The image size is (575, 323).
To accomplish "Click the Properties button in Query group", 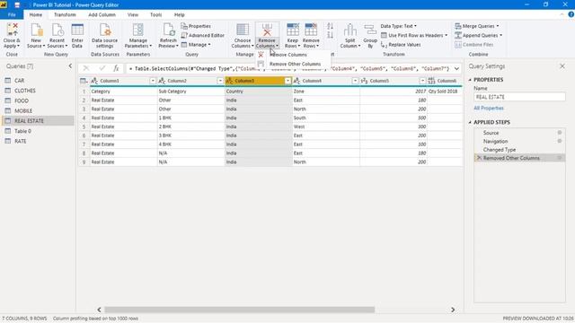I will [196, 26].
